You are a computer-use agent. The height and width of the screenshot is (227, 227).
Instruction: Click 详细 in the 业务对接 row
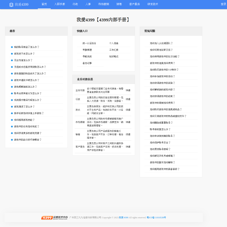tap(128, 90)
